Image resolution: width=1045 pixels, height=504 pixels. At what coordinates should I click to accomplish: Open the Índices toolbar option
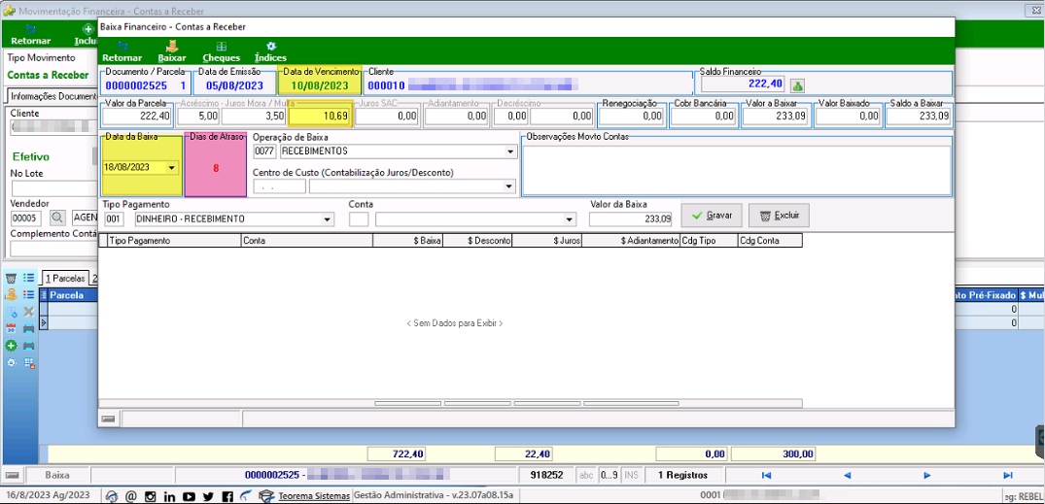click(270, 51)
